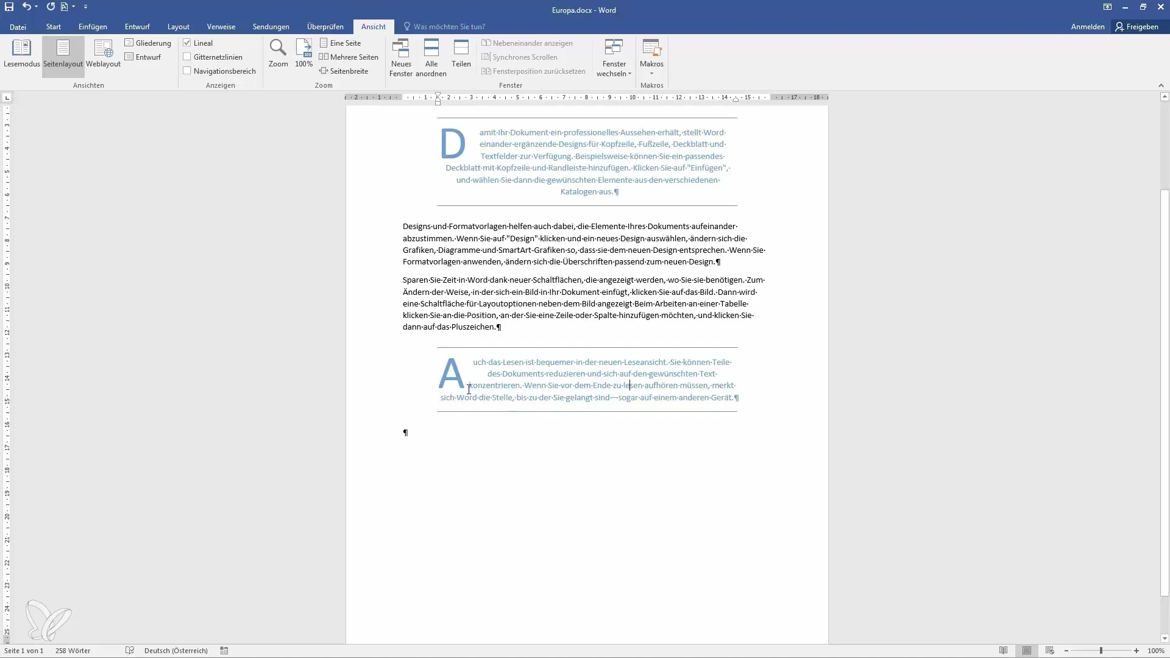The width and height of the screenshot is (1170, 658).
Task: Open the Sendungen tab
Action: click(271, 27)
